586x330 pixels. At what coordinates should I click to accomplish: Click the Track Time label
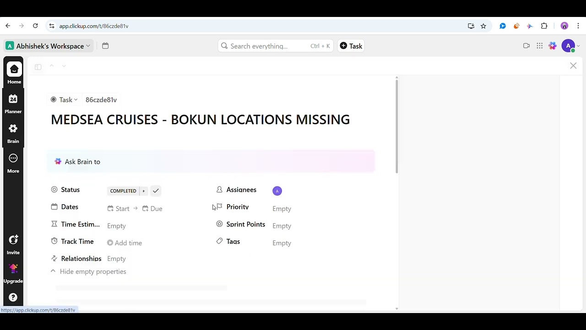pos(77,242)
